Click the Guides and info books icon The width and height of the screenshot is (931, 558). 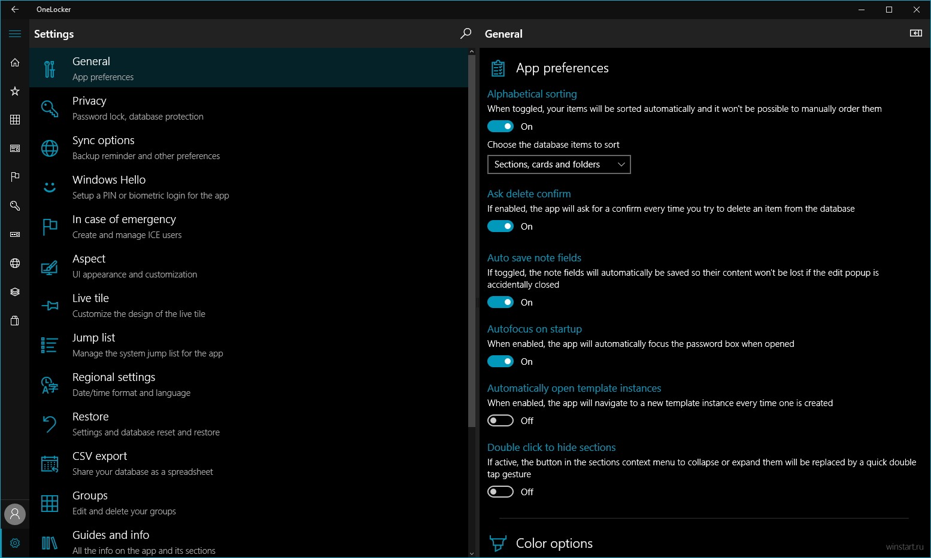click(x=50, y=542)
